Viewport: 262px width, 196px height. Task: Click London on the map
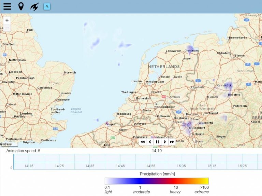[26, 113]
